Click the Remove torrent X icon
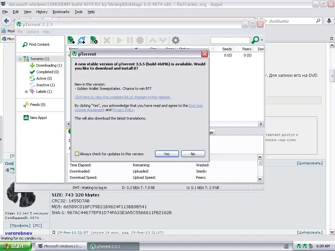Screen dimensions: 335x251 (x=107, y=40)
